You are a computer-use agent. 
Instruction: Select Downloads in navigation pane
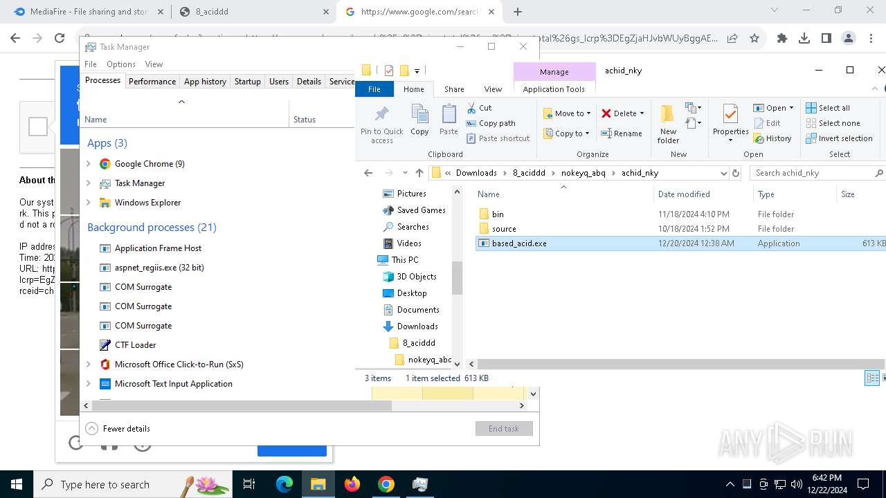[x=417, y=326]
